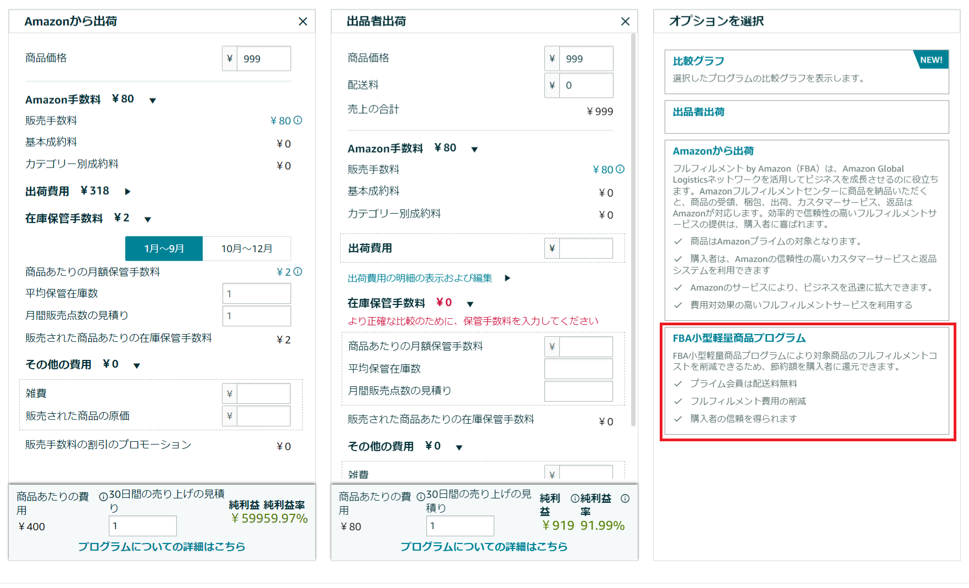Edit 商品価格 field in Amazonから出荷 panel
Image resolution: width=969 pixels, height=588 pixels.
tap(264, 59)
